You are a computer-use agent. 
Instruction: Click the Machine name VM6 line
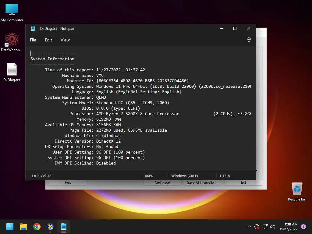click(x=83, y=76)
